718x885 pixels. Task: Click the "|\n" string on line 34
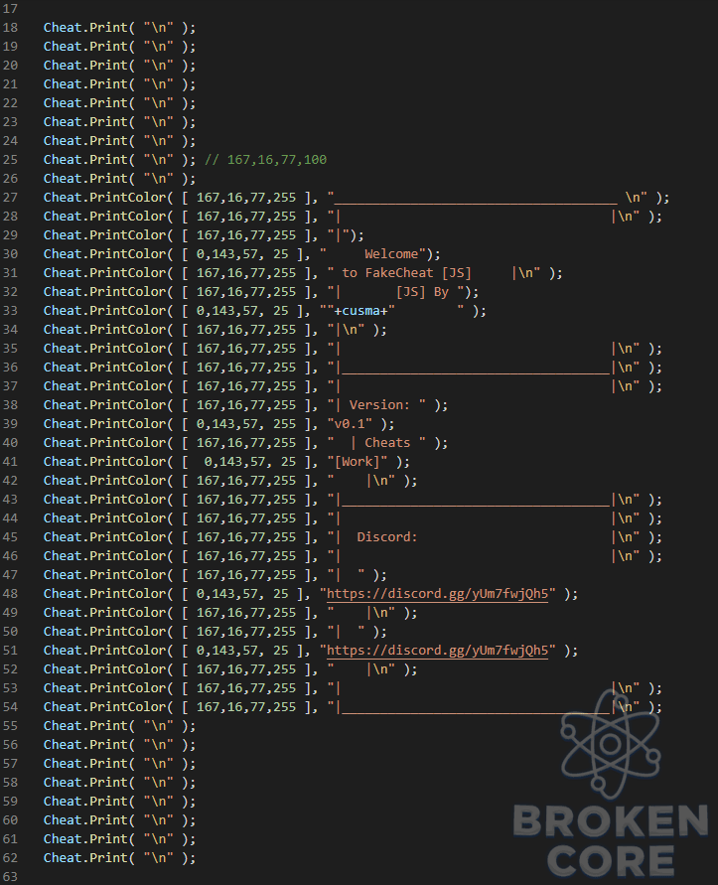(x=346, y=330)
